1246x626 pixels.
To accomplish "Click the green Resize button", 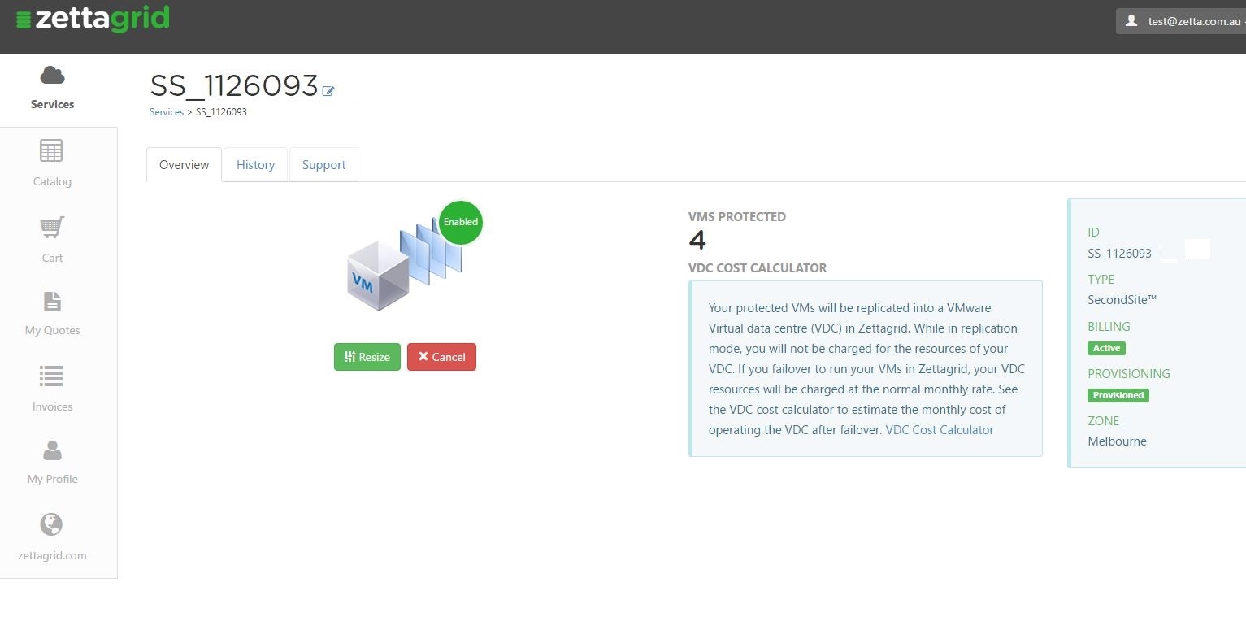I will click(x=367, y=357).
